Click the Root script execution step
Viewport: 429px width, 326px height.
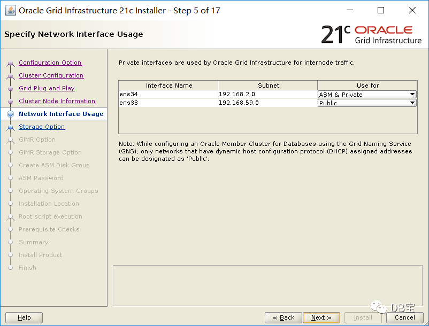[x=51, y=216]
